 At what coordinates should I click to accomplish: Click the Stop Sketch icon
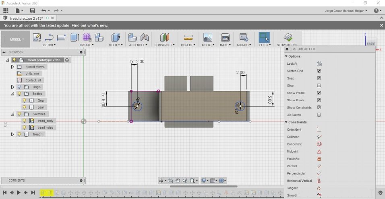tap(288, 37)
